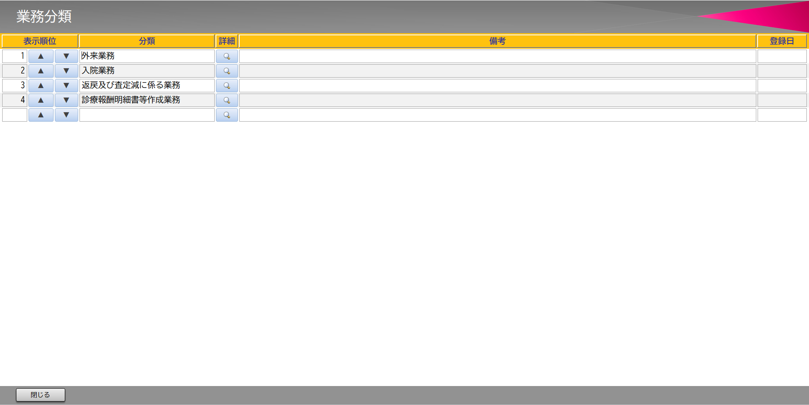Click the 表示順位 column header
The width and height of the screenshot is (809, 405).
[x=40, y=41]
